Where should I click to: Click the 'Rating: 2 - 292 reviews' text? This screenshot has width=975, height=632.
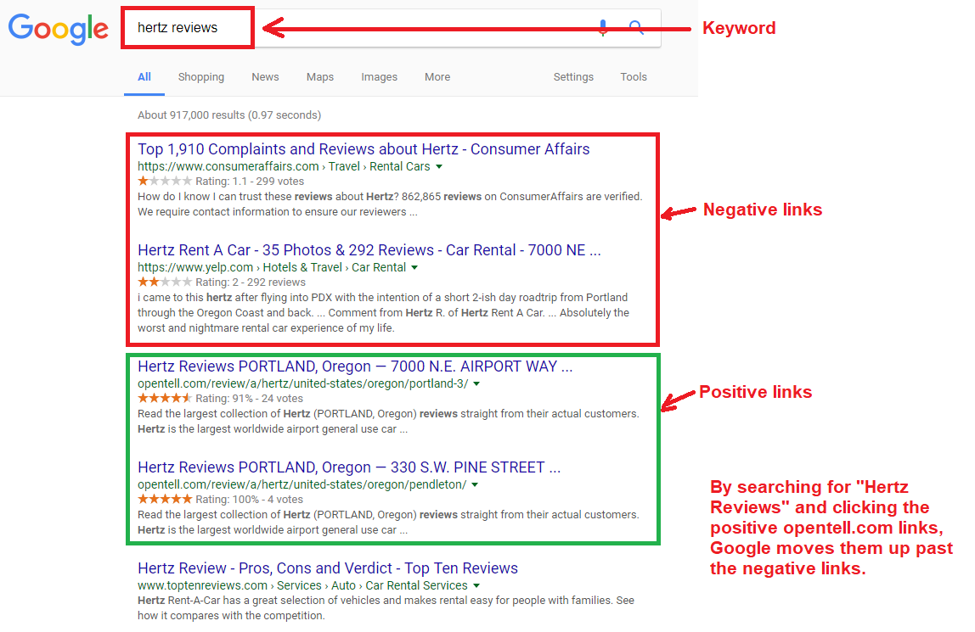(250, 282)
